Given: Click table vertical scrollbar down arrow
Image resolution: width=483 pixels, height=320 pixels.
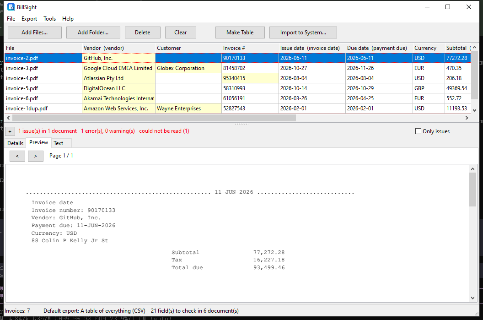Looking at the screenshot, I should click(x=474, y=110).
